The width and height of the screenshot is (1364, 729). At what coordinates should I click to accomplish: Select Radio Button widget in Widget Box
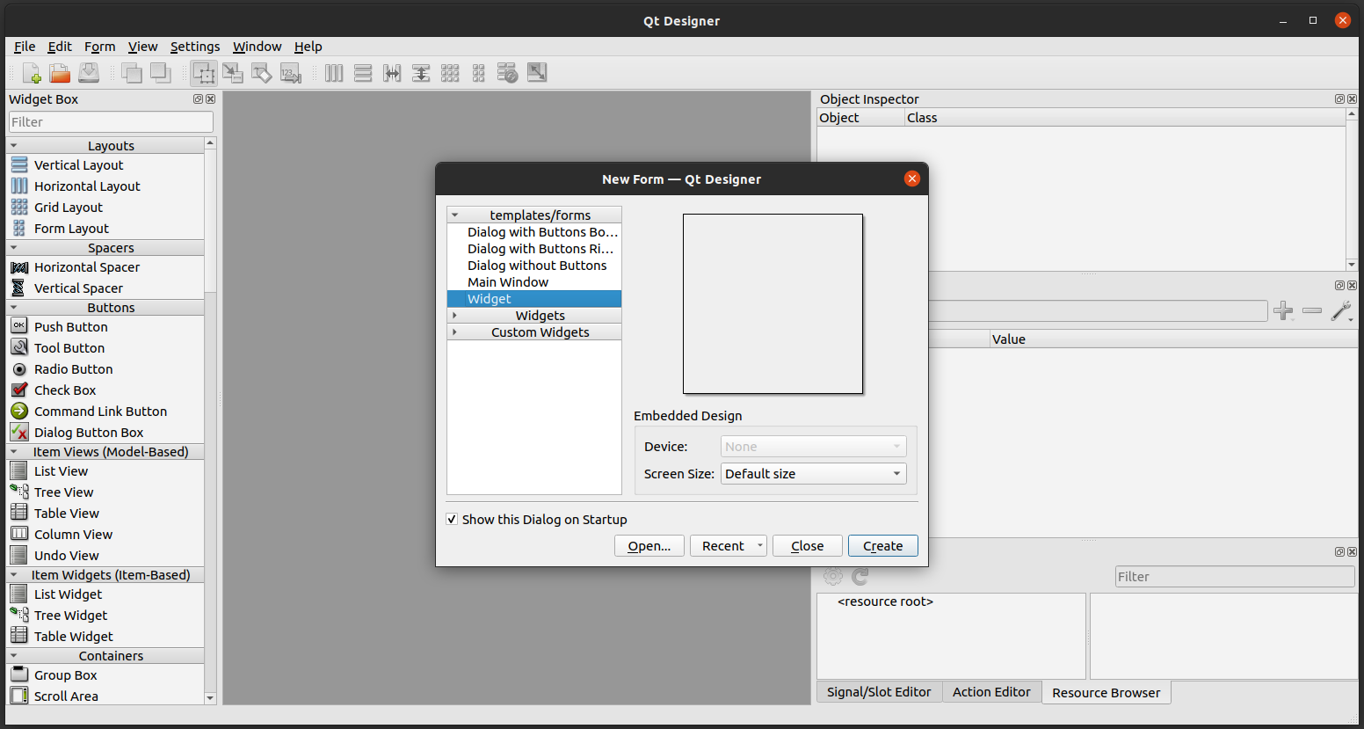pyautogui.click(x=73, y=368)
